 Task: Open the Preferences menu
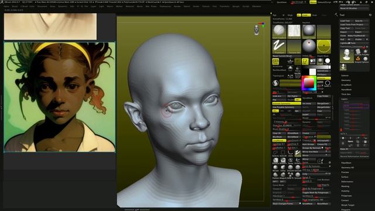click(x=165, y=6)
